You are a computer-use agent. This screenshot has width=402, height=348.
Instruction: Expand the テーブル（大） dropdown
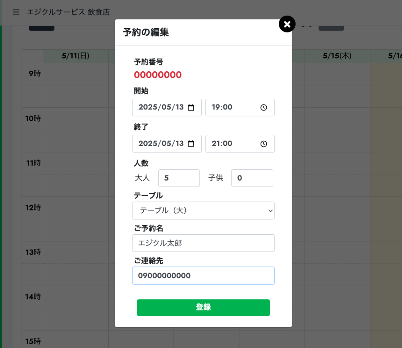(203, 210)
